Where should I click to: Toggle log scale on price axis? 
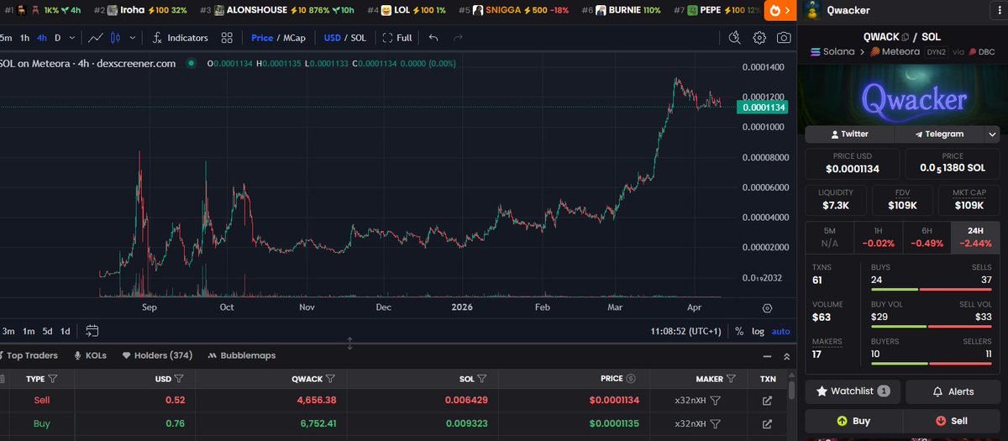point(758,331)
